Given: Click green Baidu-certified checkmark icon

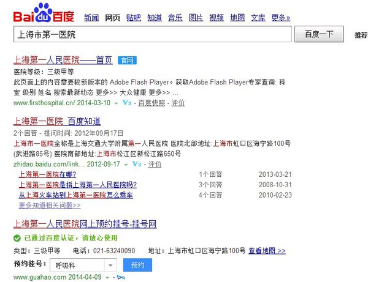Looking at the screenshot, I should click(17, 237).
